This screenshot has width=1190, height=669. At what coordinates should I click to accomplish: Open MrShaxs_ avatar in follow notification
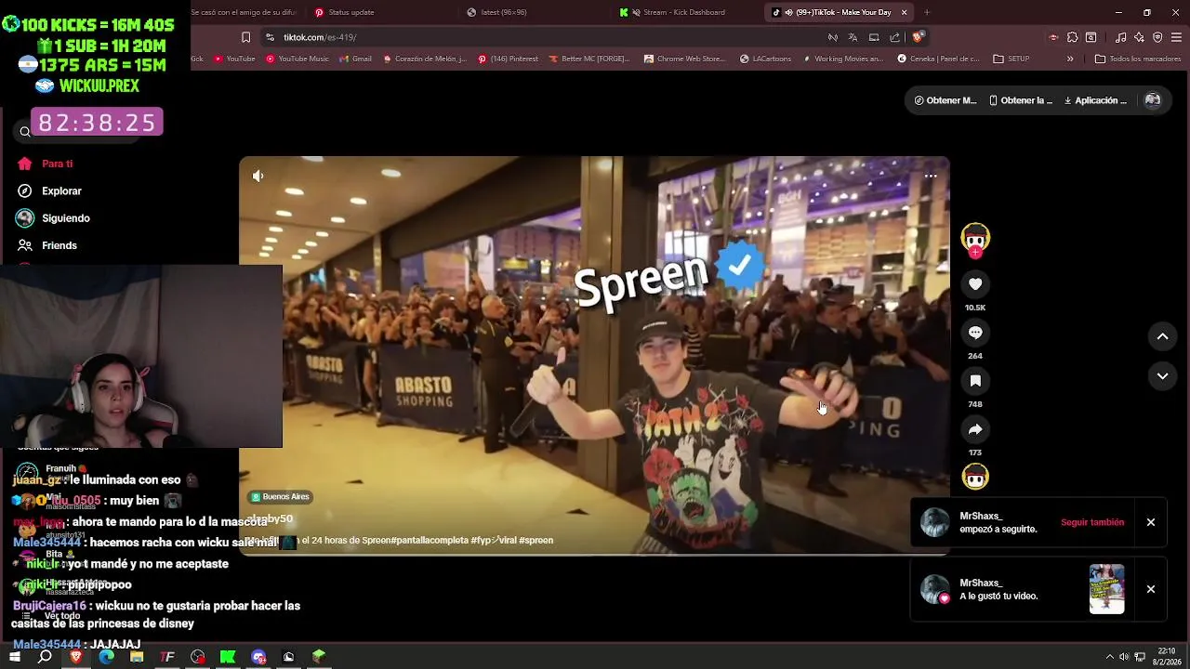pyautogui.click(x=934, y=522)
